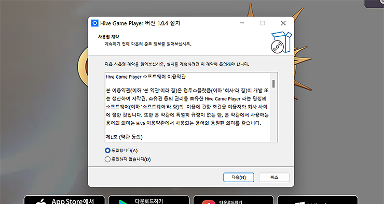The width and height of the screenshot is (384, 204).
Task: Minimize the installer window
Action: 242,23
